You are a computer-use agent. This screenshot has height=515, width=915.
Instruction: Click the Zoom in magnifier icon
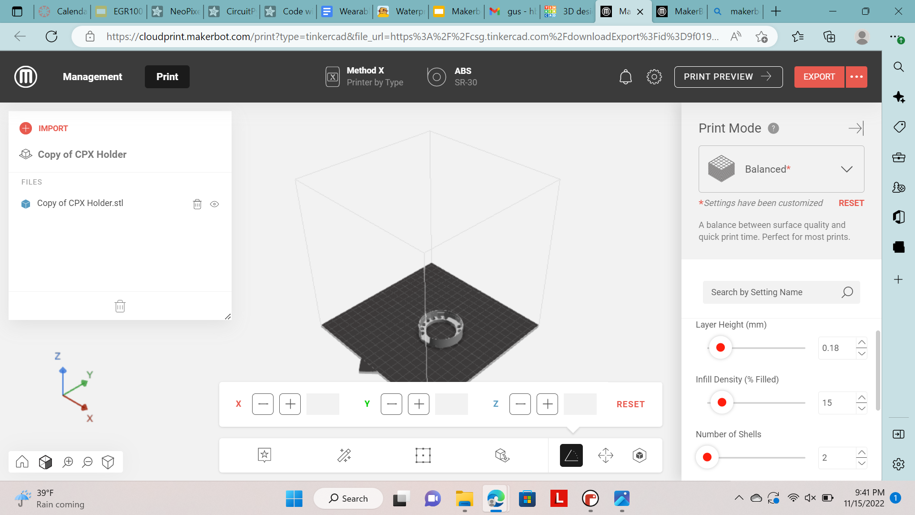(68, 462)
